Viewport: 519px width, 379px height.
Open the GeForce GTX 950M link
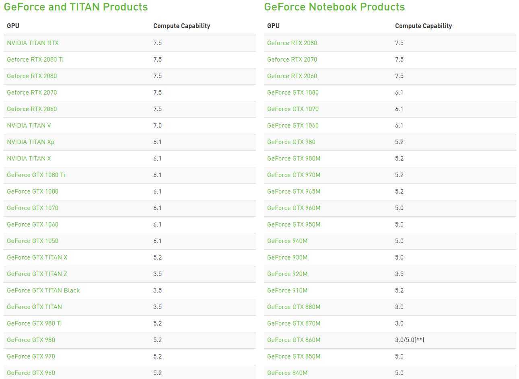pyautogui.click(x=294, y=225)
